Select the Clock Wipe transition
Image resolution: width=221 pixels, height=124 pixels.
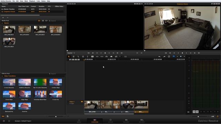(9, 94)
